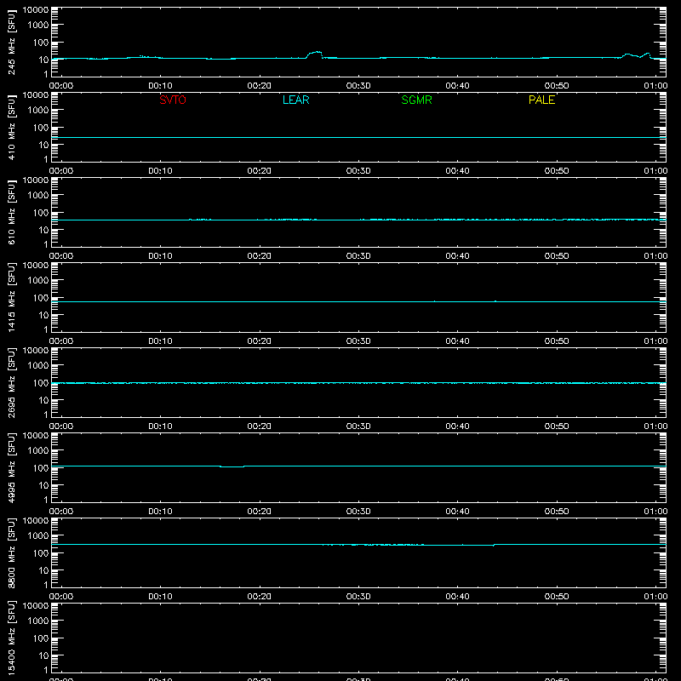Viewport: 681px width, 681px height.
Task: Select the 1415 MHz [SFU] axis title
Action: point(11,297)
